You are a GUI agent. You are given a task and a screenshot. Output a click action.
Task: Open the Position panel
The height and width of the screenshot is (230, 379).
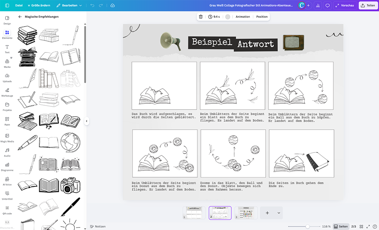262,17
